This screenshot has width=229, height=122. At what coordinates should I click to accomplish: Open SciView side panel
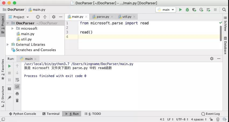(x=225, y=24)
